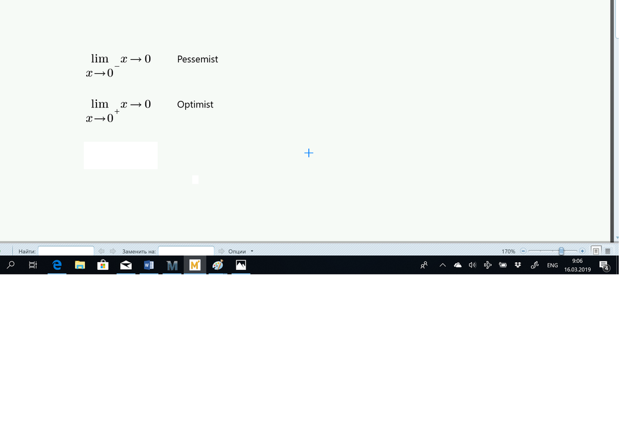Zoom in with plus button
Image resolution: width=642 pixels, height=428 pixels.
point(582,251)
